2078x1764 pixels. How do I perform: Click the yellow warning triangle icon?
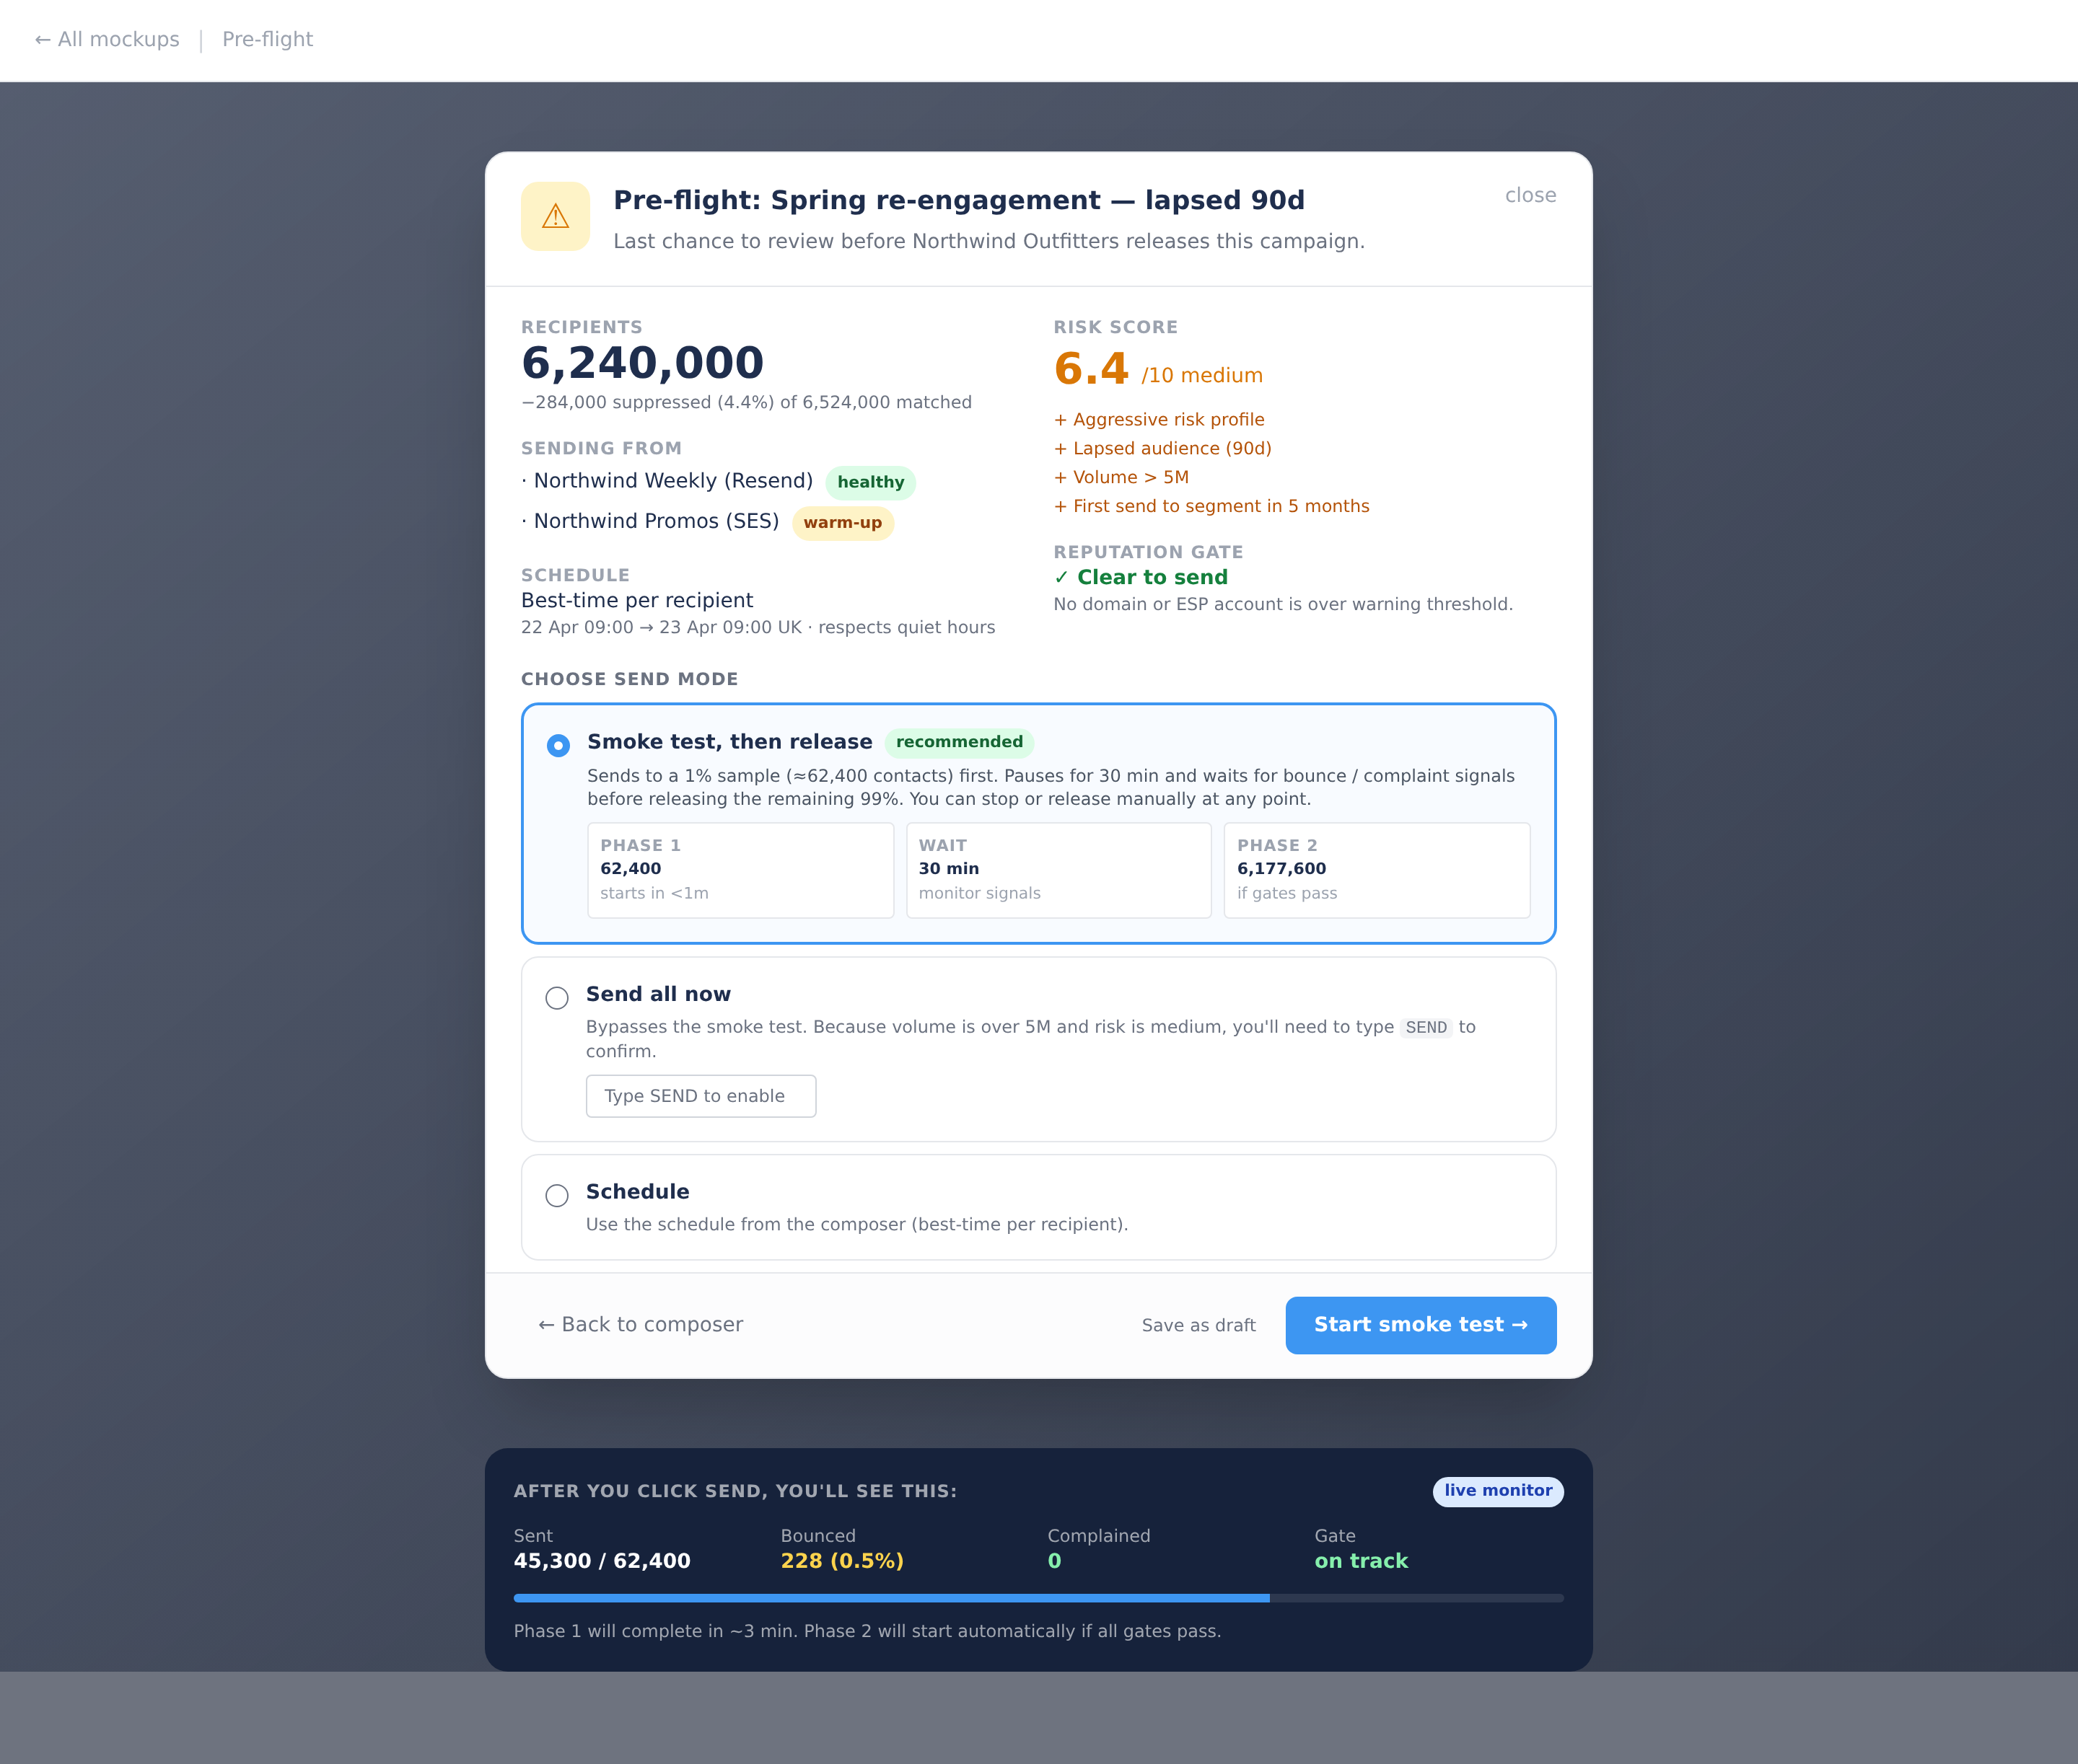pyautogui.click(x=556, y=216)
